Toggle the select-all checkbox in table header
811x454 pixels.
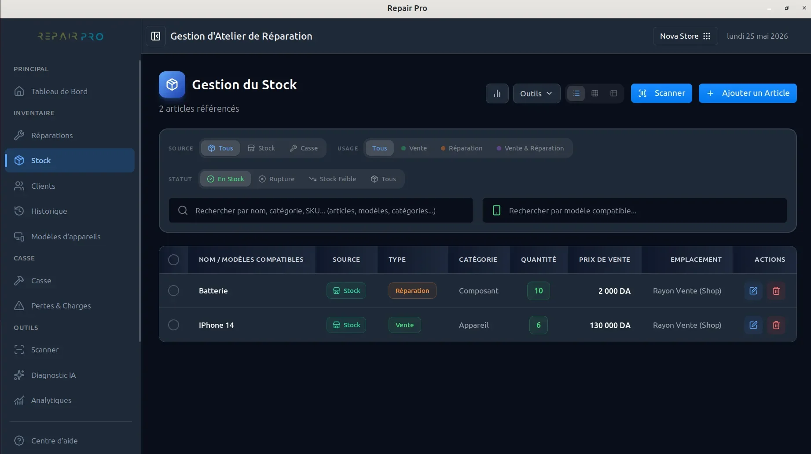tap(174, 260)
